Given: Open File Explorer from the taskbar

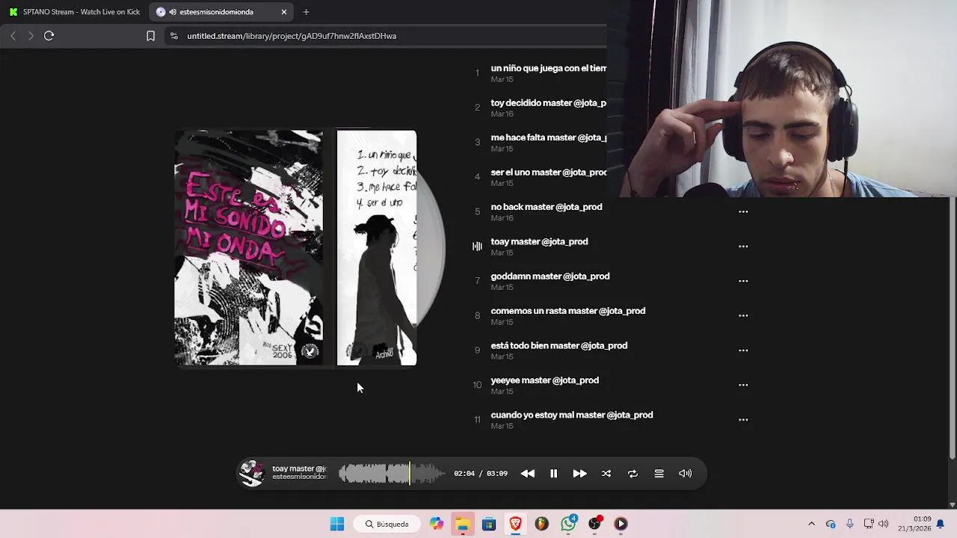Looking at the screenshot, I should 463,524.
